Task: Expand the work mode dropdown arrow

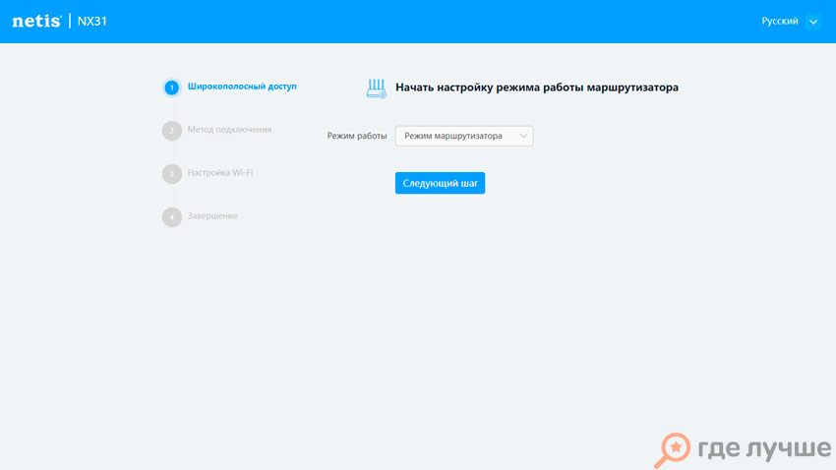Action: point(523,136)
